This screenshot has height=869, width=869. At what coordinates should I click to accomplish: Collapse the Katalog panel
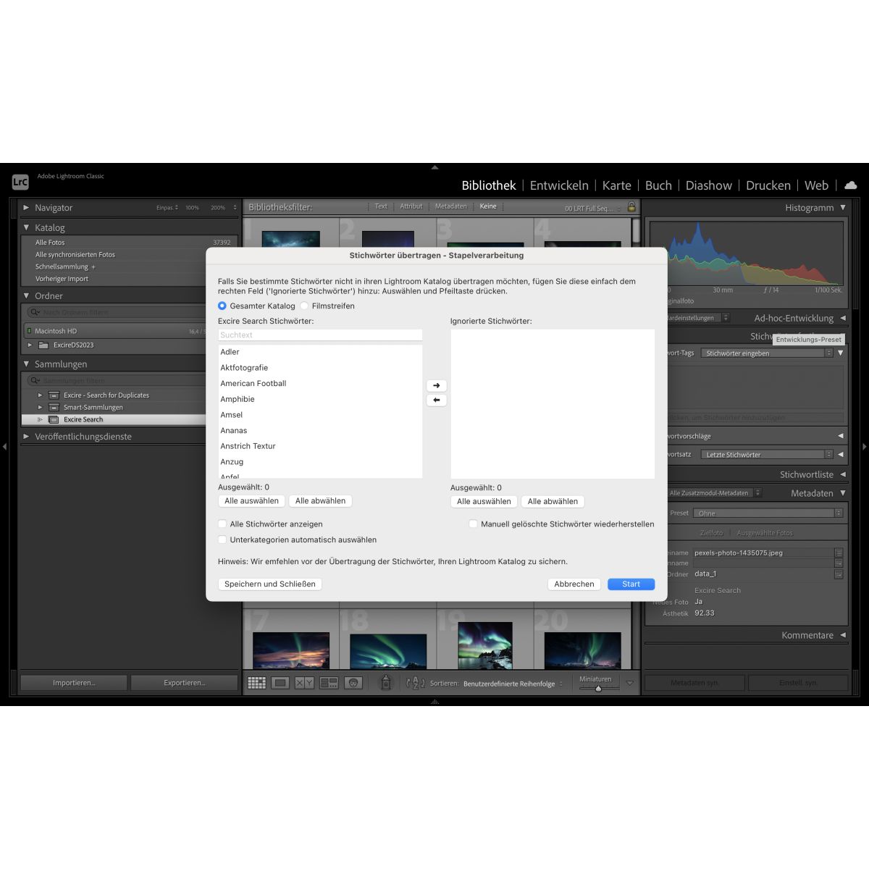pos(27,227)
